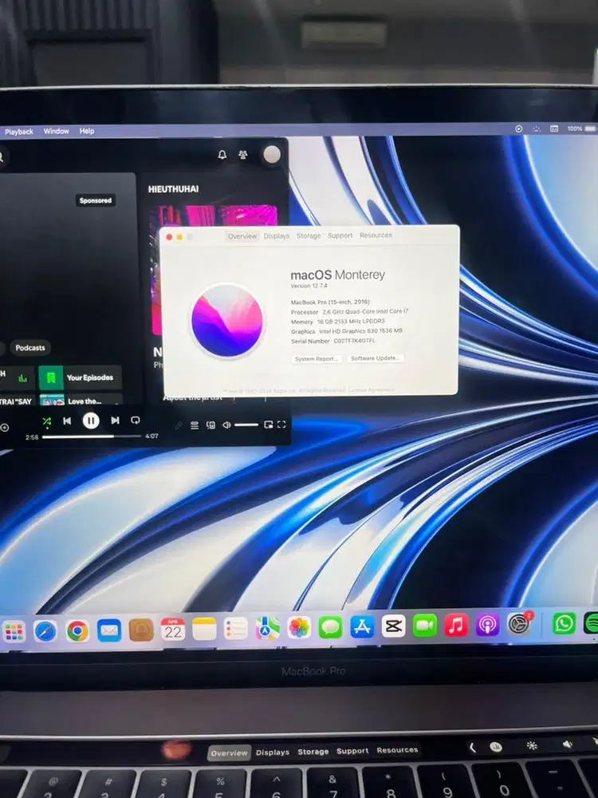Launch Google Chrome from the Dock
This screenshot has width=598, height=798.
(77, 631)
